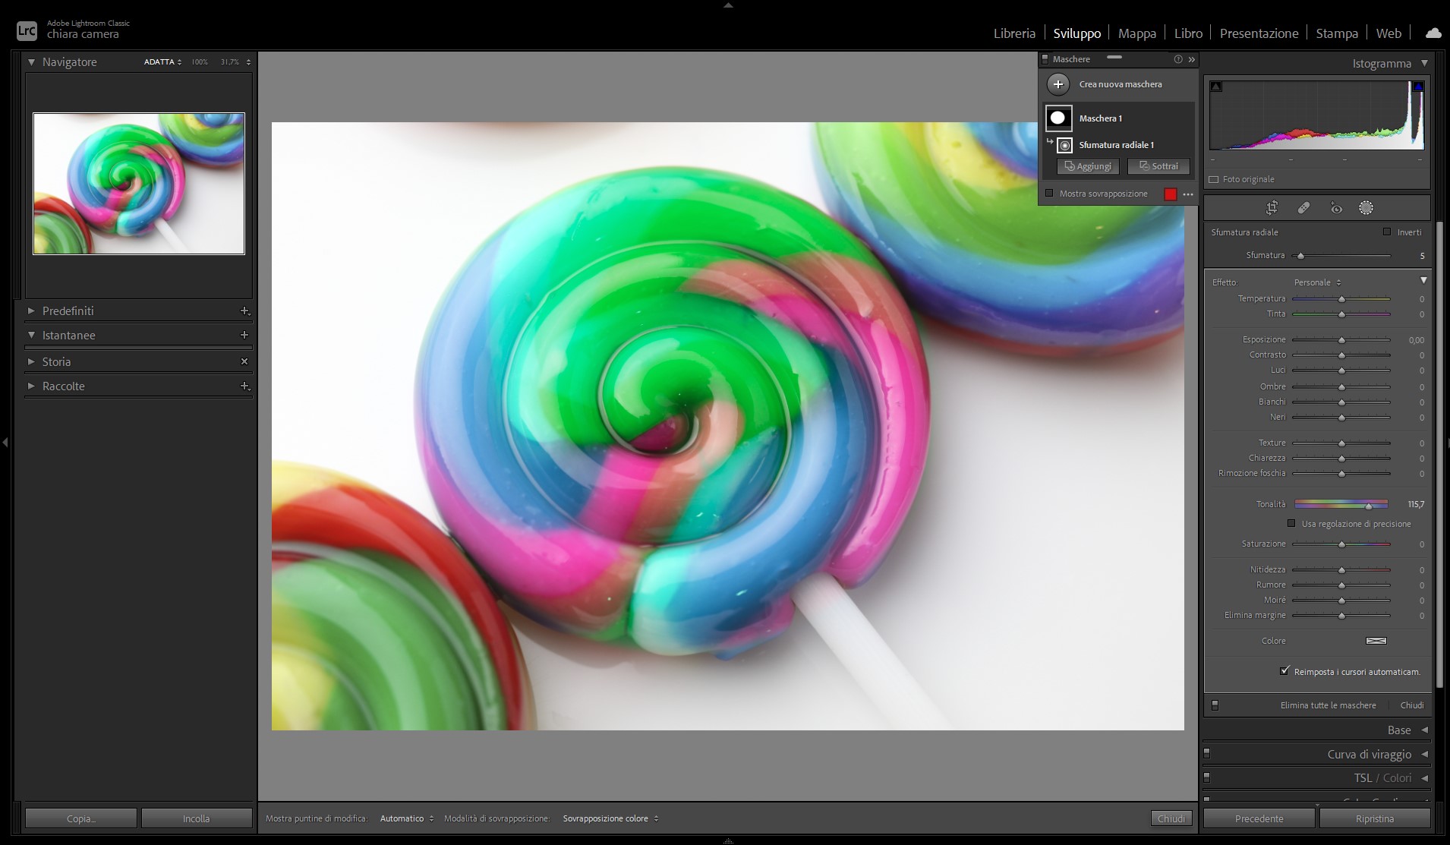This screenshot has height=845, width=1450.
Task: Click the Colore swatch box in mask effects
Action: coord(1376,641)
